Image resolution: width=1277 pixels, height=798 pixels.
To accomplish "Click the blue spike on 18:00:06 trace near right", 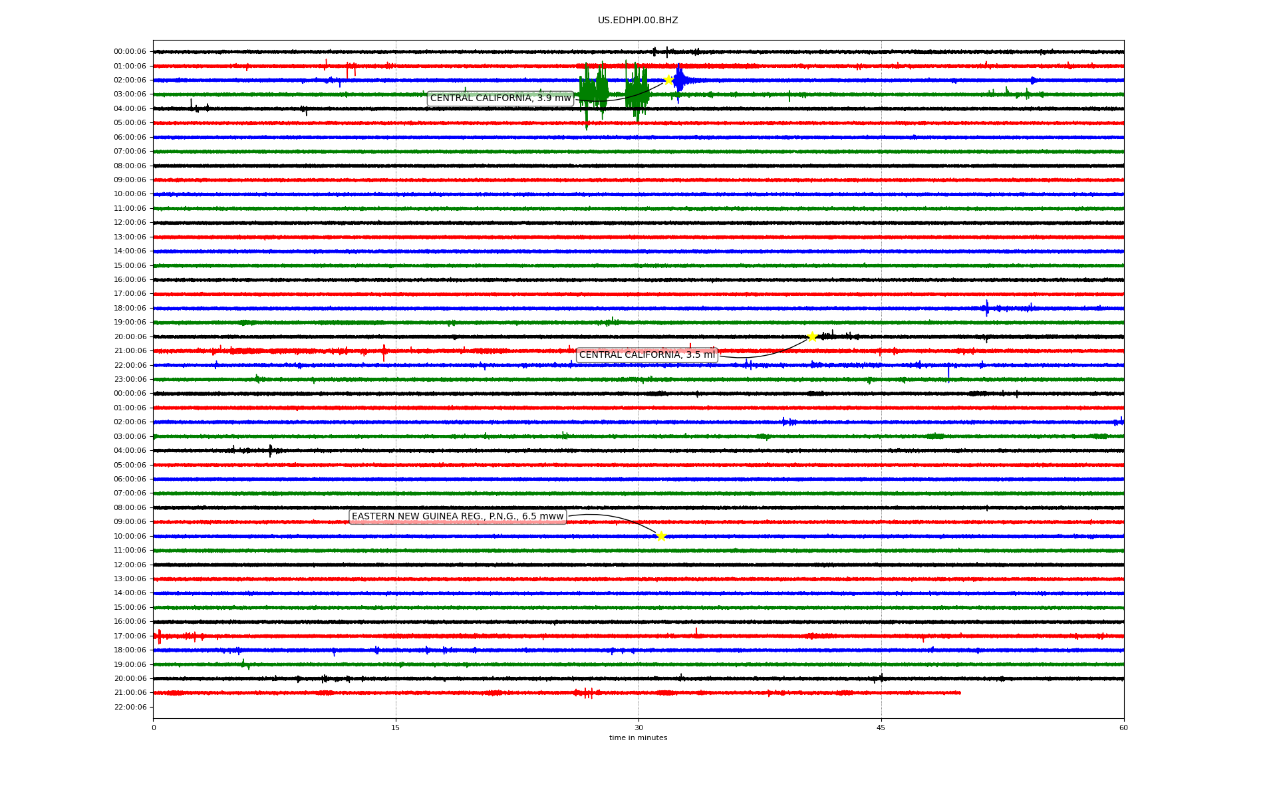I will (x=987, y=308).
